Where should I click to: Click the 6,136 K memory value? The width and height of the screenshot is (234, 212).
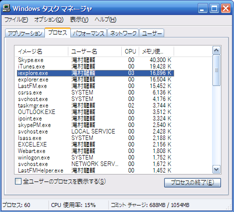coord(162,92)
